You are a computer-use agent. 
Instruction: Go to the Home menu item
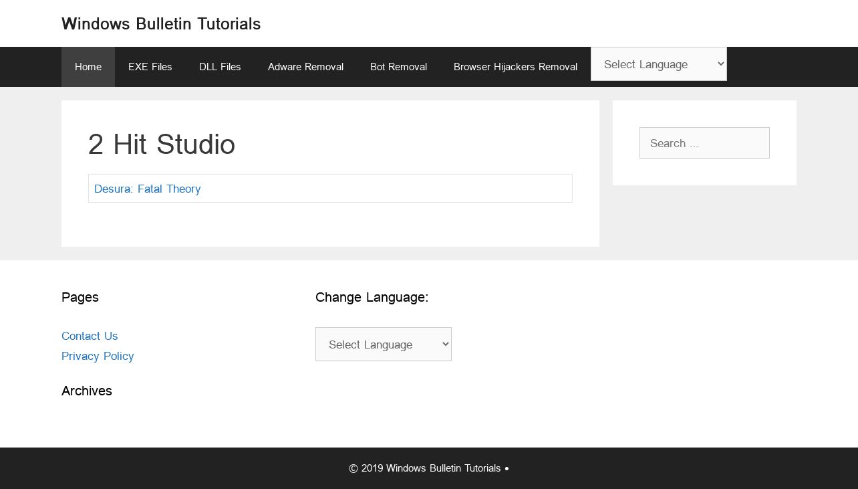pyautogui.click(x=88, y=67)
